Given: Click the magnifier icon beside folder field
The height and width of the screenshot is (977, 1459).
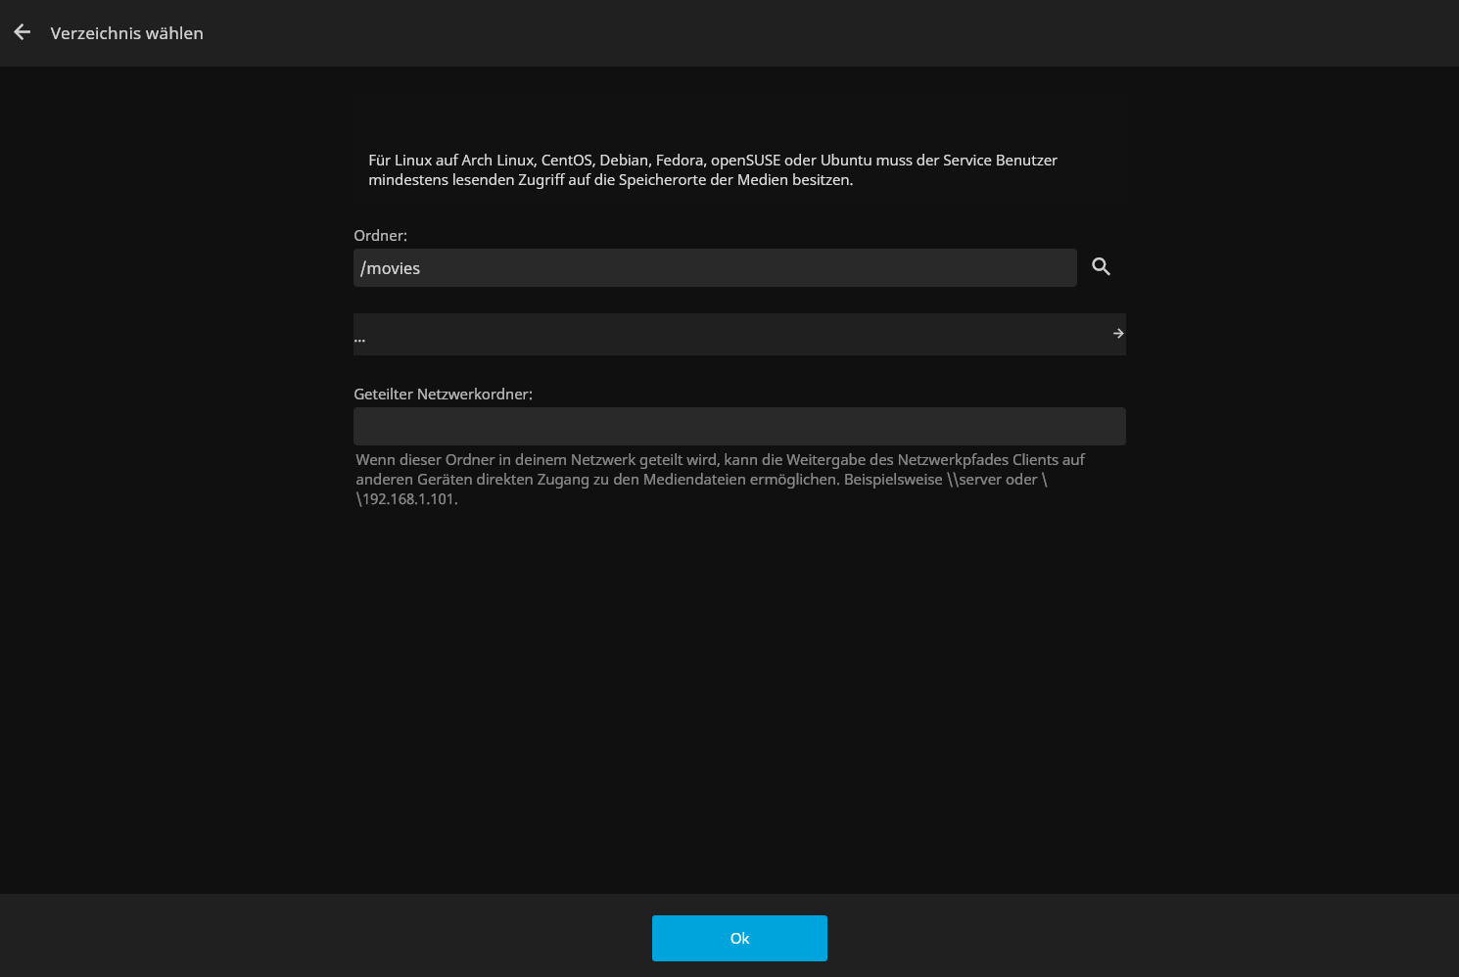Looking at the screenshot, I should 1101,267.
